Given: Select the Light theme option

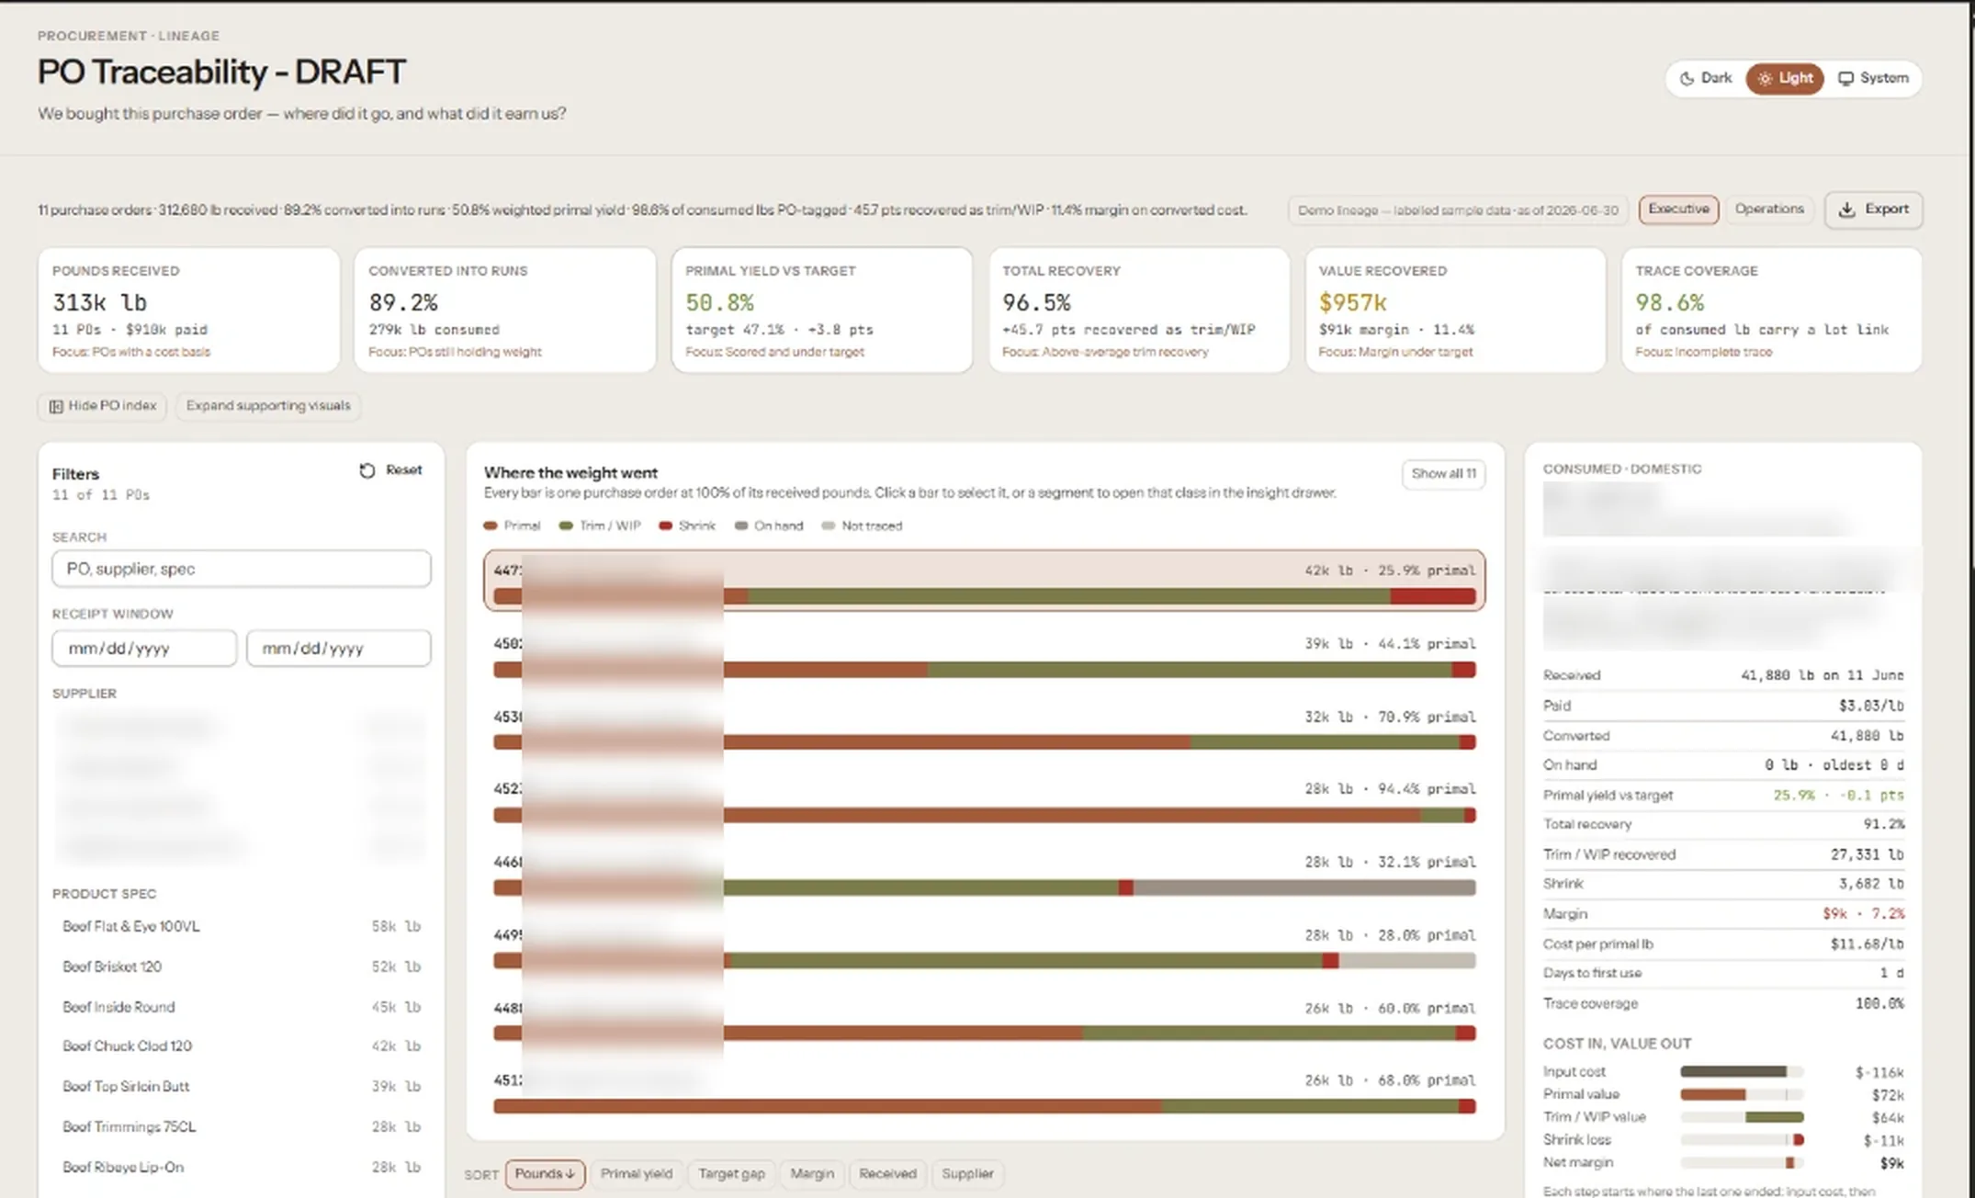Looking at the screenshot, I should [1785, 78].
